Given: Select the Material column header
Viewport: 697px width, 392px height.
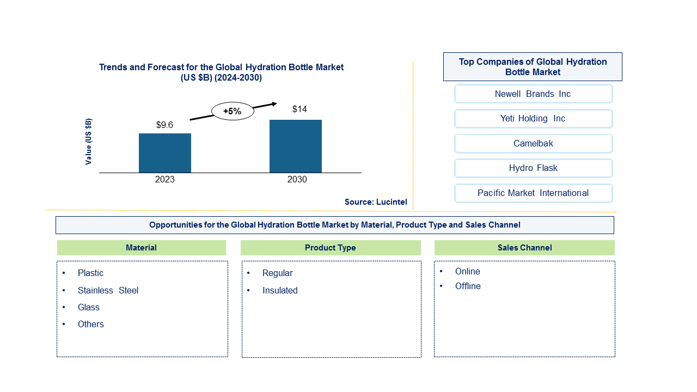Looking at the screenshot, I should pyautogui.click(x=142, y=248).
